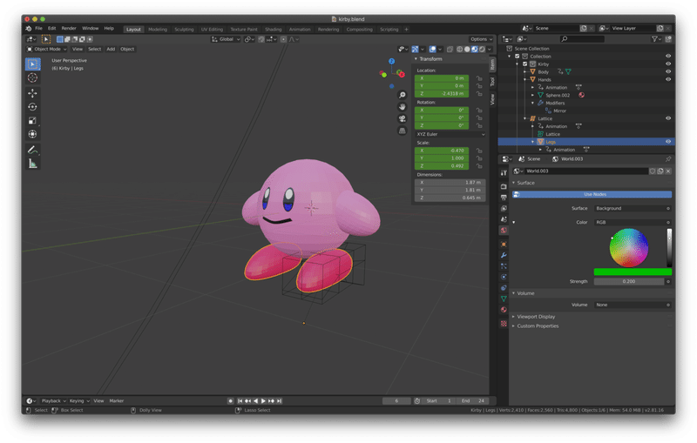Image resolution: width=697 pixels, height=443 pixels.
Task: Select the Scale tool
Action: tap(33, 121)
